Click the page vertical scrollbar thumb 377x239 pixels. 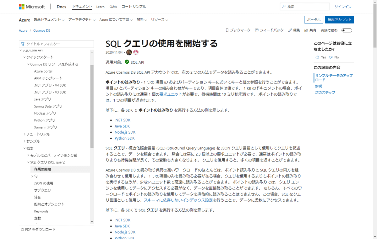(x=375, y=26)
